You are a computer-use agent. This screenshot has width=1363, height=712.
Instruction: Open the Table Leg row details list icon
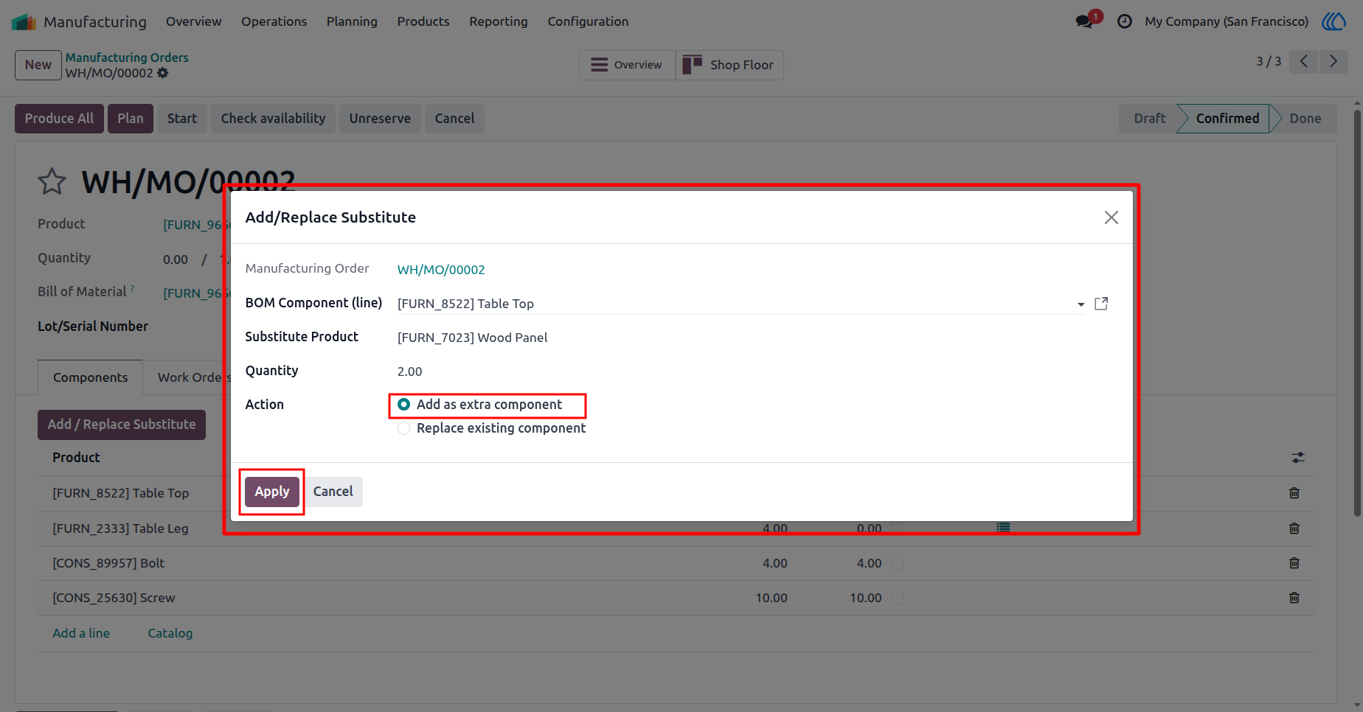(x=1003, y=528)
